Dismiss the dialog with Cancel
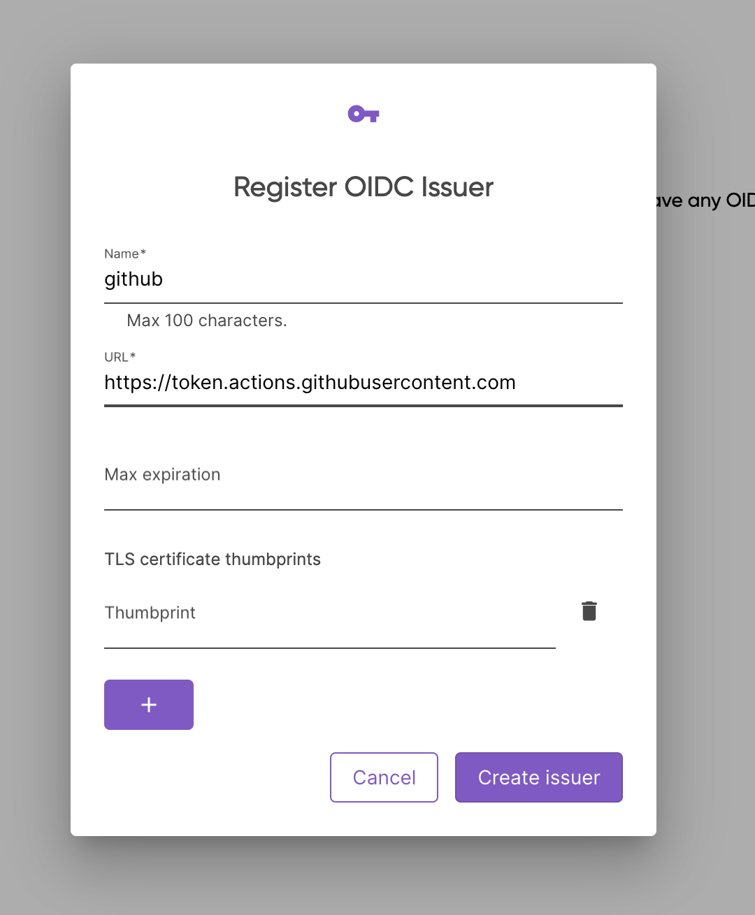This screenshot has height=915, width=755. [x=384, y=777]
